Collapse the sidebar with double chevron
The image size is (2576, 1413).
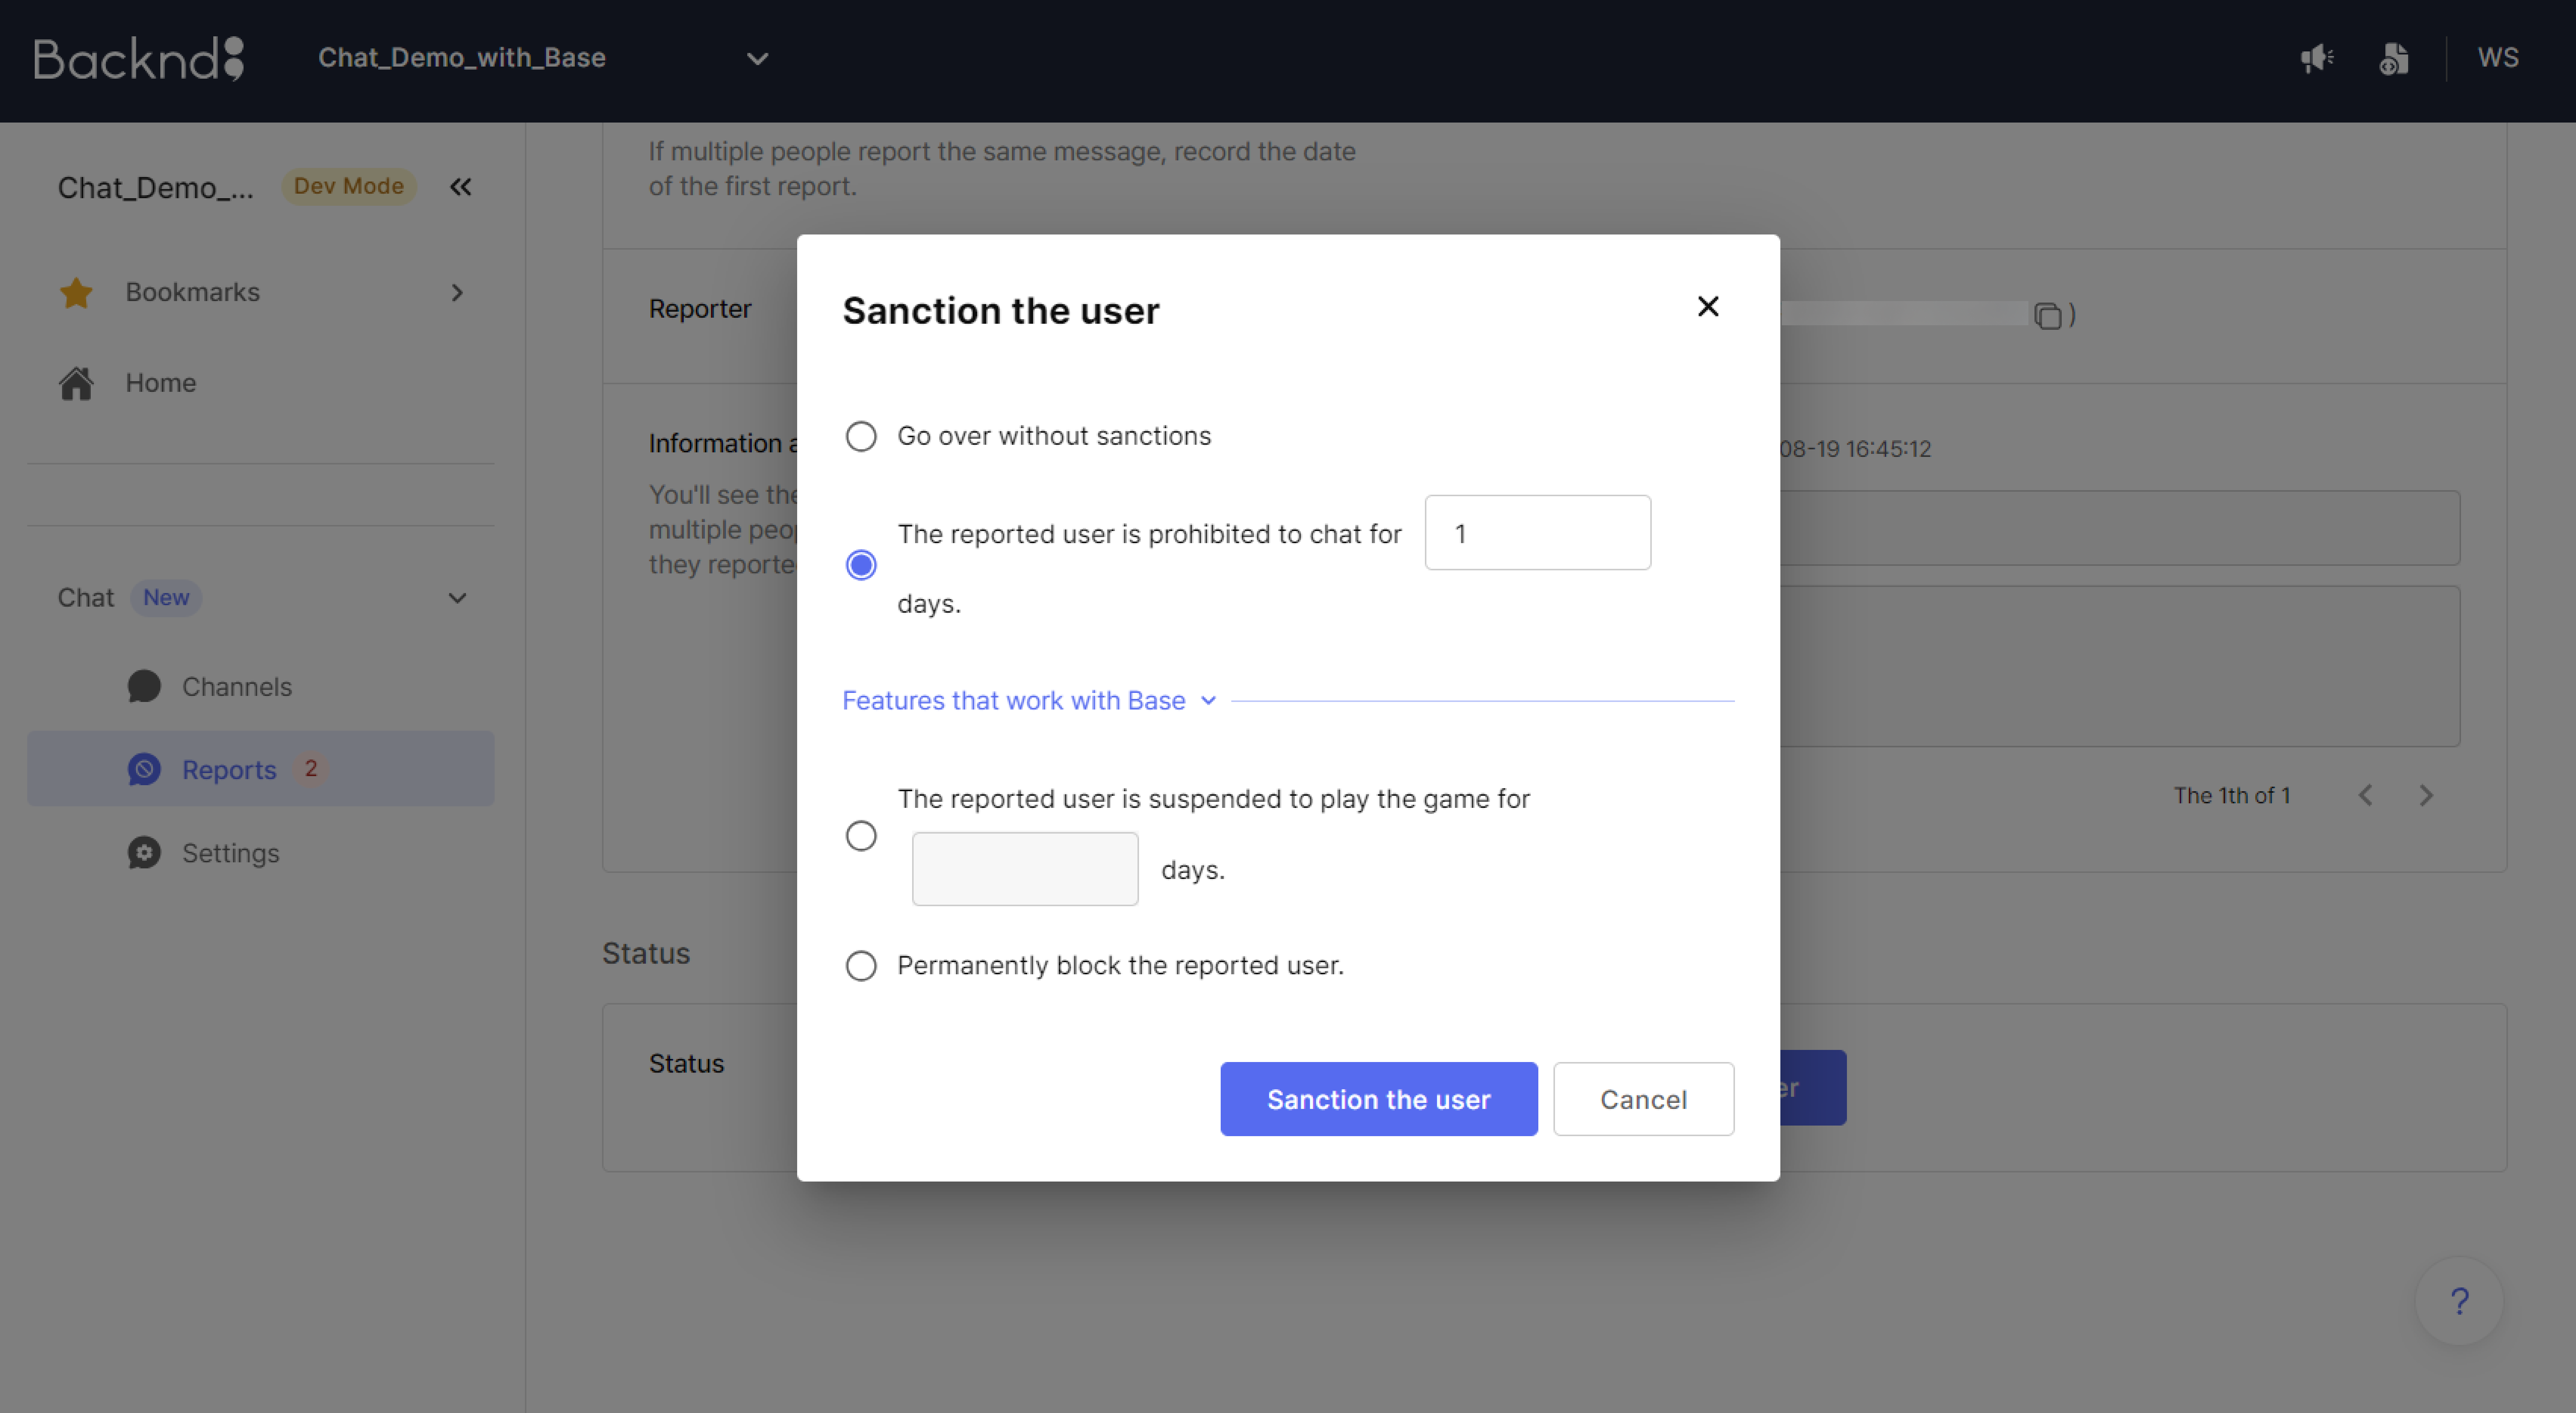point(460,187)
